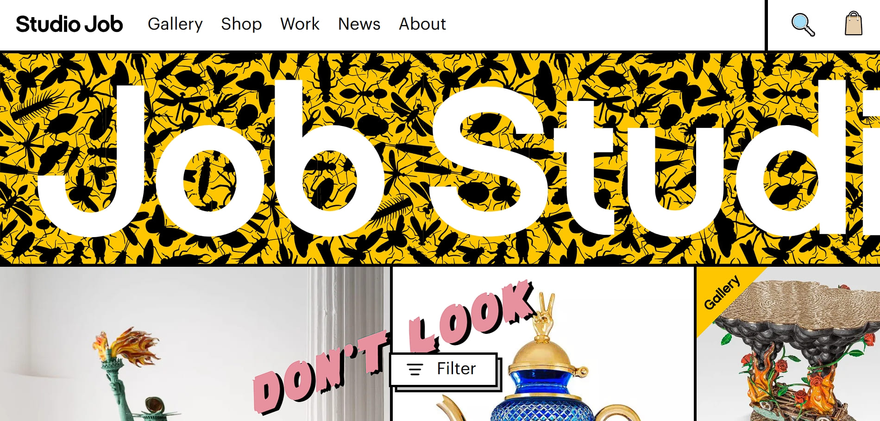
Task: Click the Filter button
Action: [443, 370]
